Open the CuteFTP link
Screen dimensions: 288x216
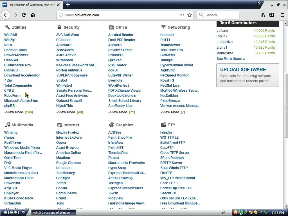(167, 147)
